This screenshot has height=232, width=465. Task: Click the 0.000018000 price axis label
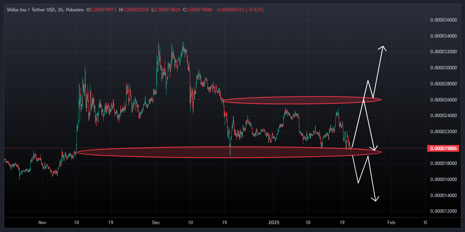443,163
